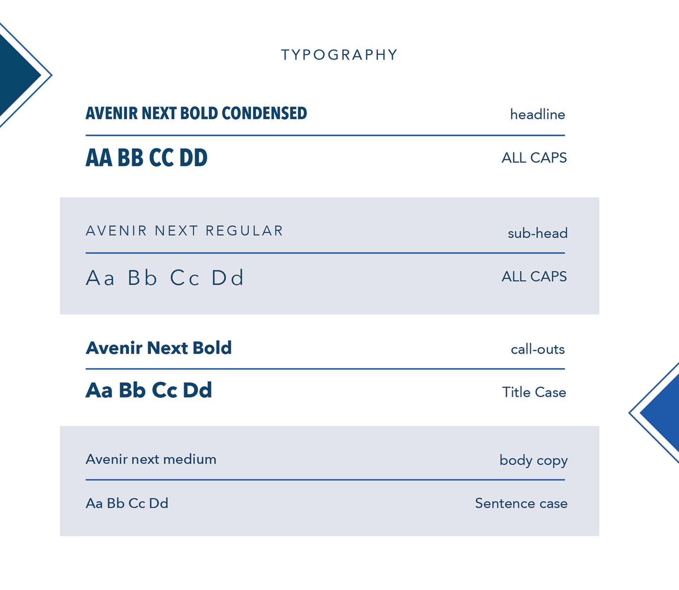Click the Title Case label
The width and height of the screenshot is (679, 590).
(534, 392)
